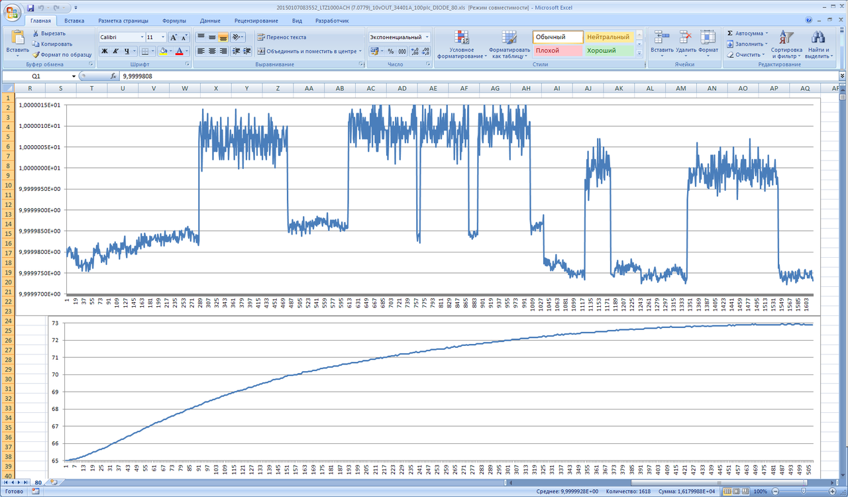848x497 pixels.
Task: Click Объединить и поместить в центре
Action: [309, 51]
